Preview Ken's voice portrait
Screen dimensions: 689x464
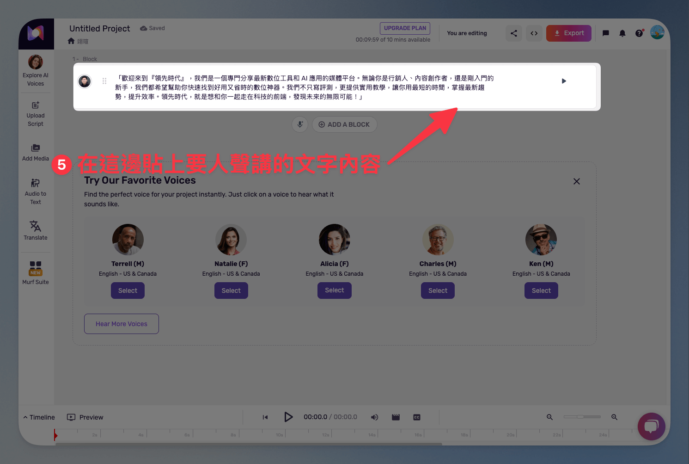541,240
